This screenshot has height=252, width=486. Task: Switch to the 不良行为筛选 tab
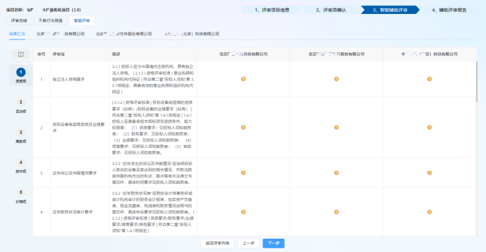pos(50,21)
